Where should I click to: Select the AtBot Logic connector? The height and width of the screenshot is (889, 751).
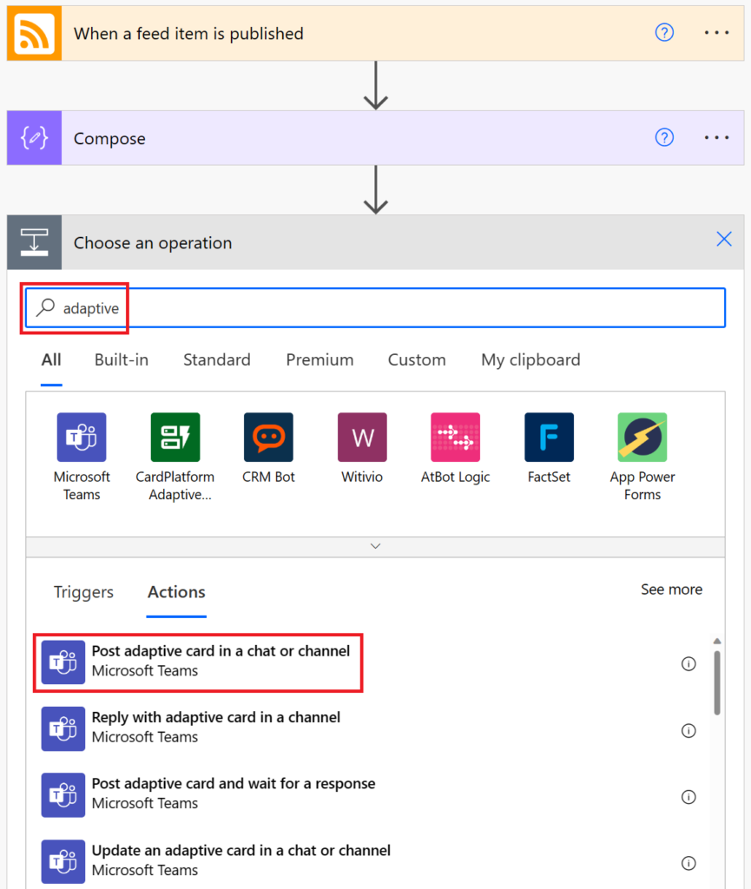pyautogui.click(x=455, y=437)
